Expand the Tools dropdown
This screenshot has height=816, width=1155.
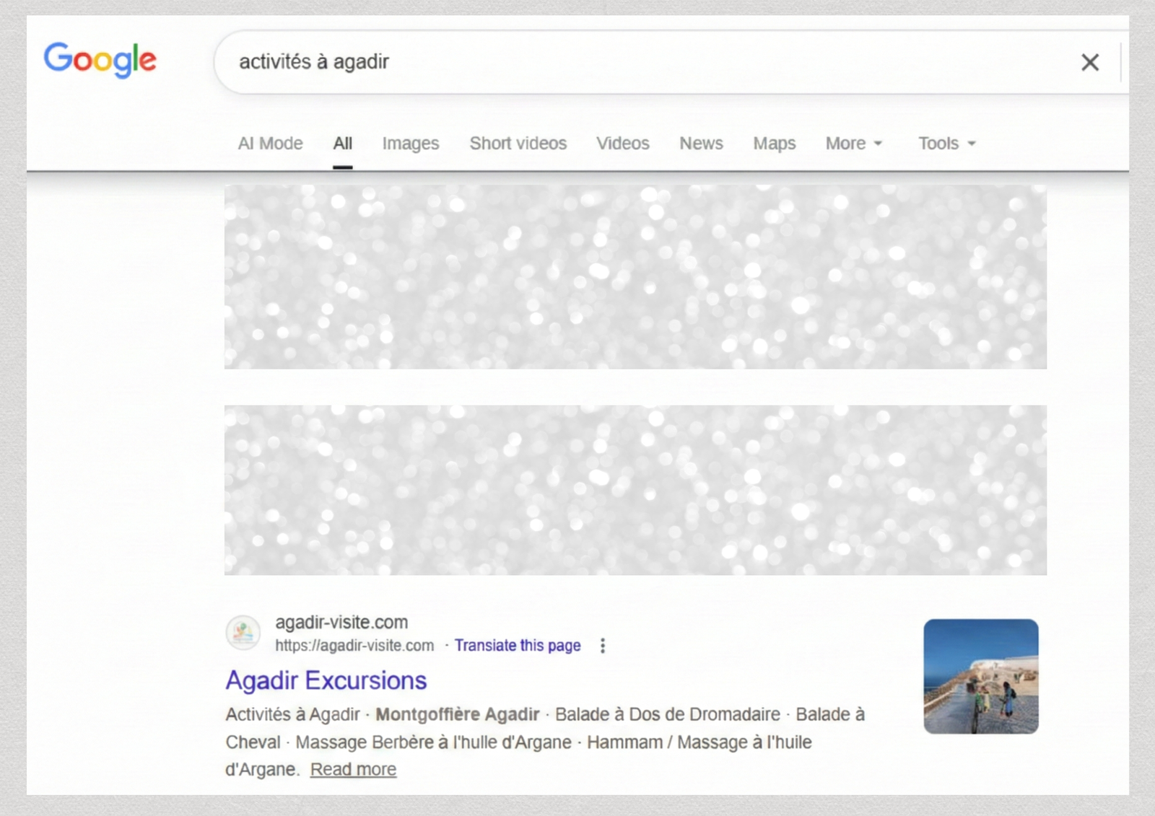coord(946,144)
